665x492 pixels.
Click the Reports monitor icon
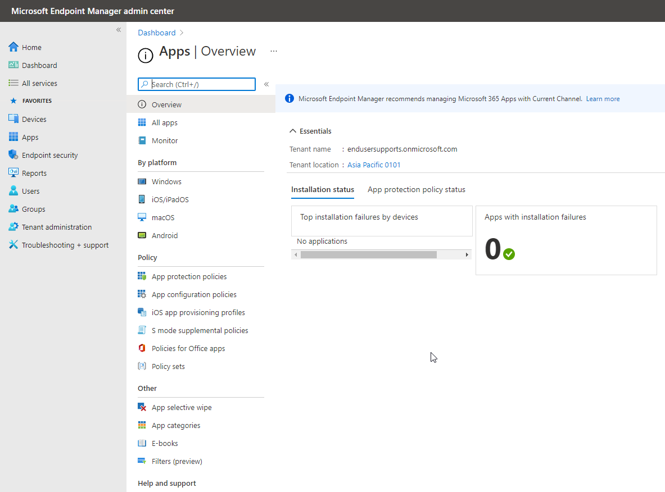[13, 172]
